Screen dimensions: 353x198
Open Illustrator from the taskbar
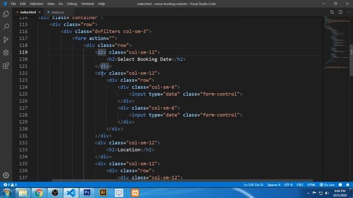(x=103, y=193)
